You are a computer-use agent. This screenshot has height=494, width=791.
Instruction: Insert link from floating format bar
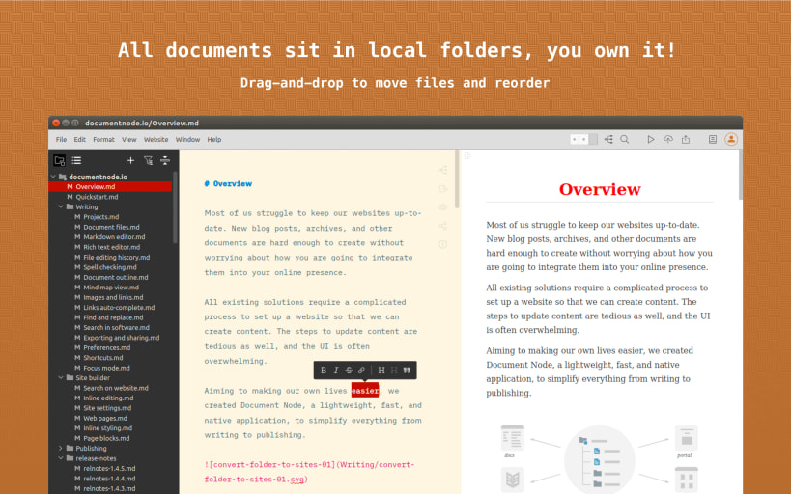[x=361, y=370]
